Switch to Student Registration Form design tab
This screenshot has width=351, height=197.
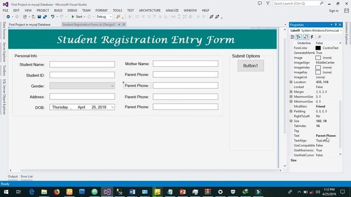point(89,25)
